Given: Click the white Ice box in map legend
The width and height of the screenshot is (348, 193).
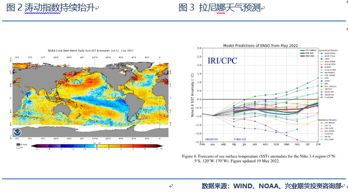Looking at the screenshot, I should point(18,147).
